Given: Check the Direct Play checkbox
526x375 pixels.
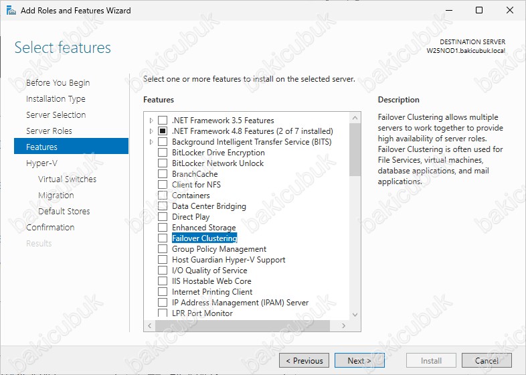Looking at the screenshot, I should [163, 217].
